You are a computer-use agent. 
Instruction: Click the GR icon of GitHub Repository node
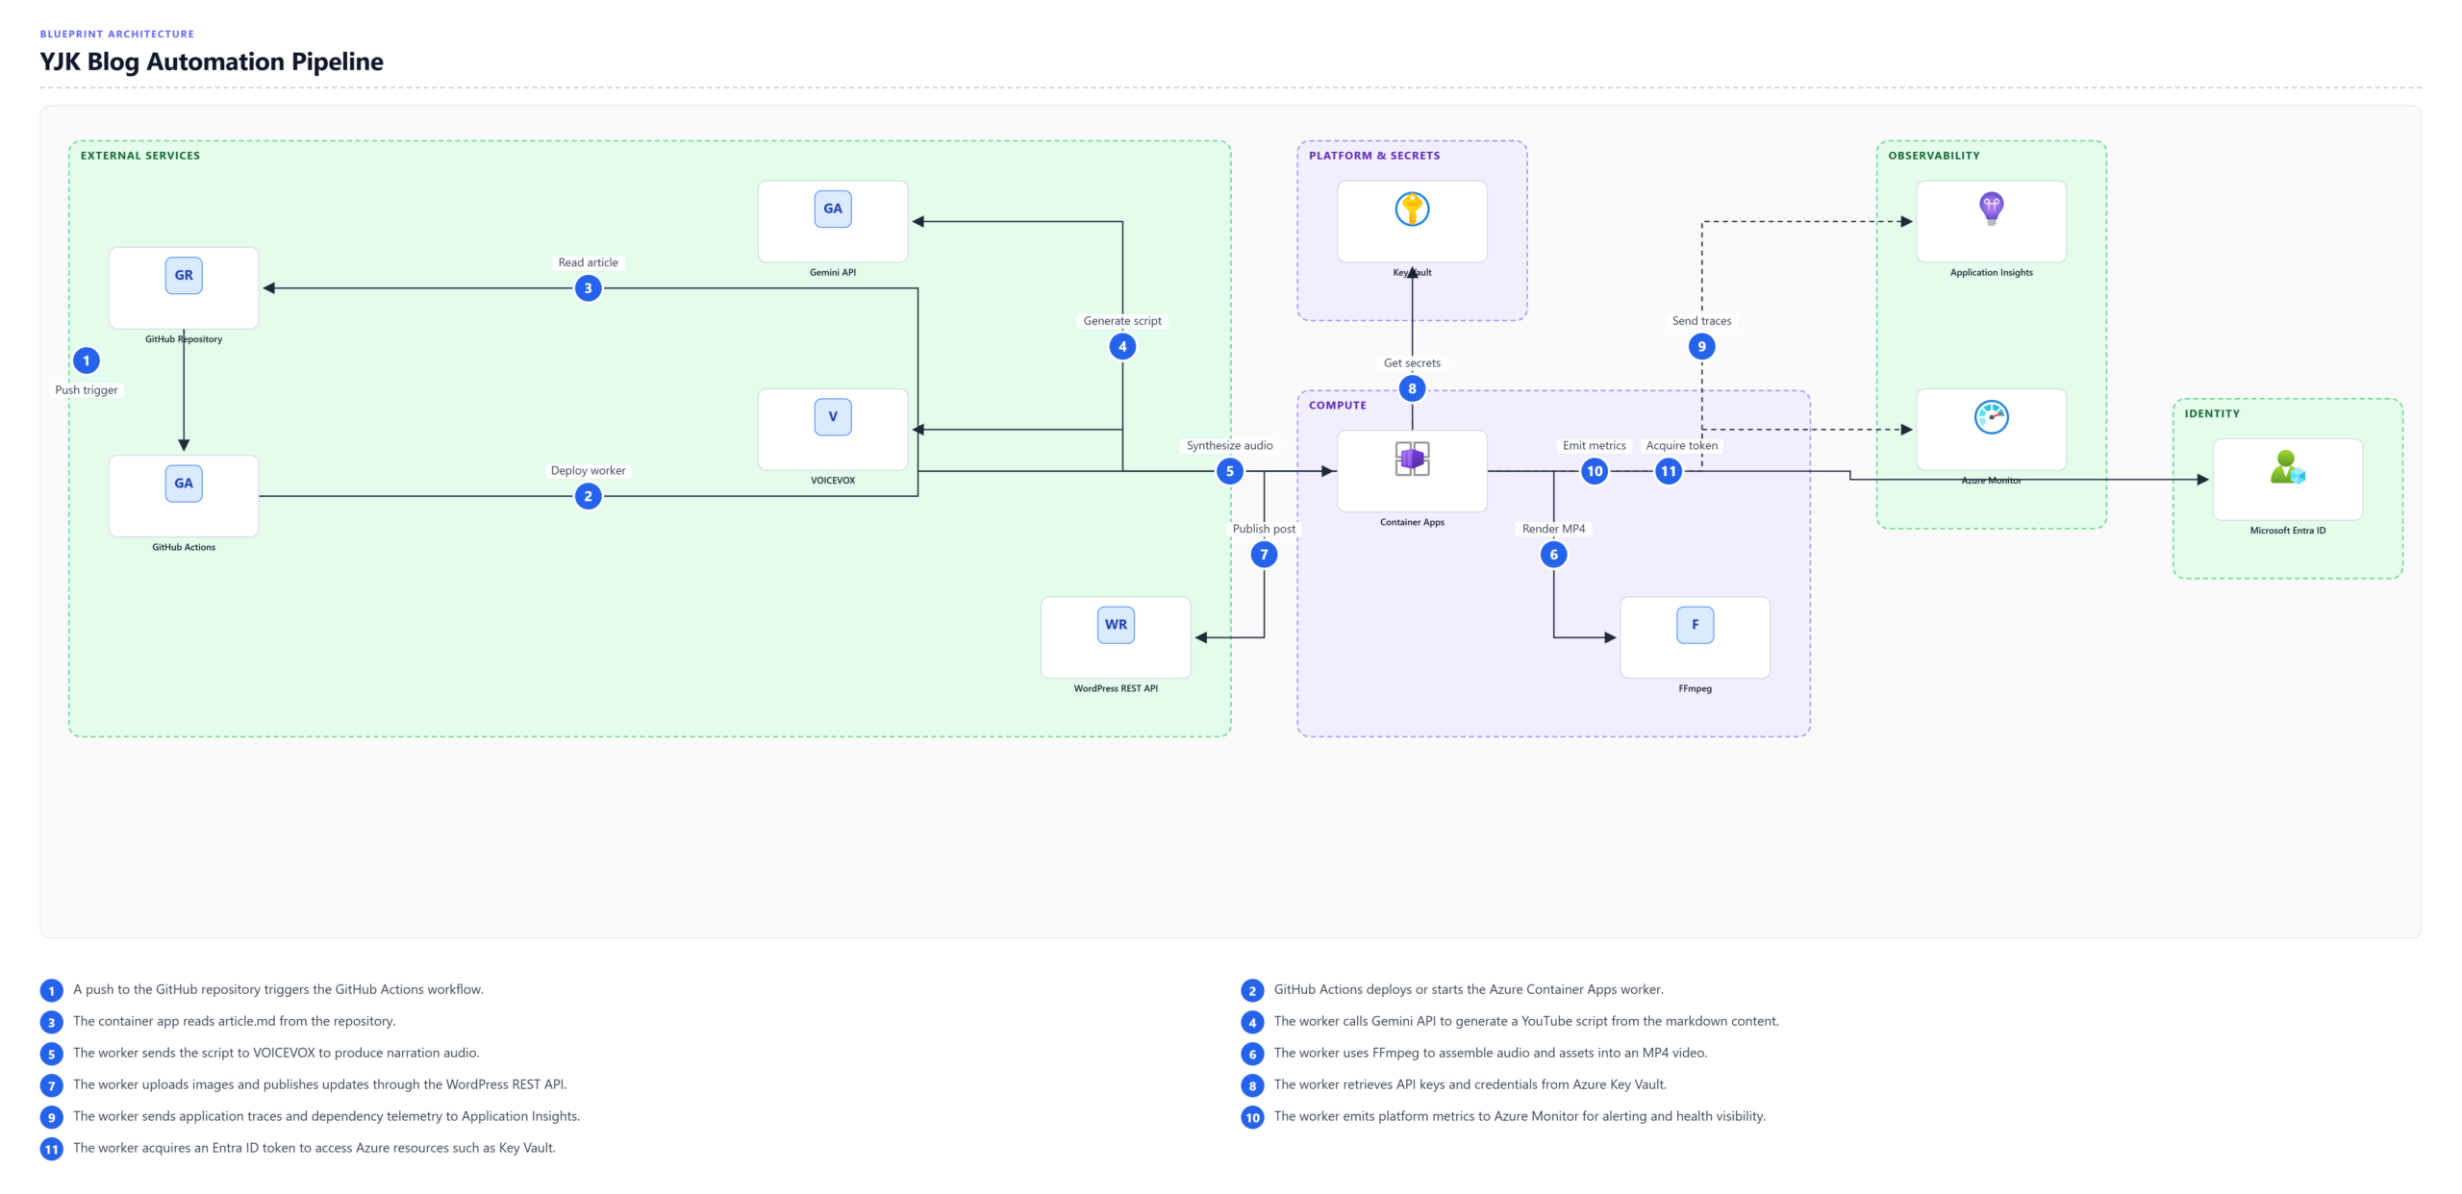184,275
